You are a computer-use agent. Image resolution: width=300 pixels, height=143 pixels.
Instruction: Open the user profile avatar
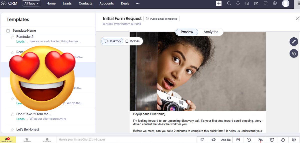point(285,3)
